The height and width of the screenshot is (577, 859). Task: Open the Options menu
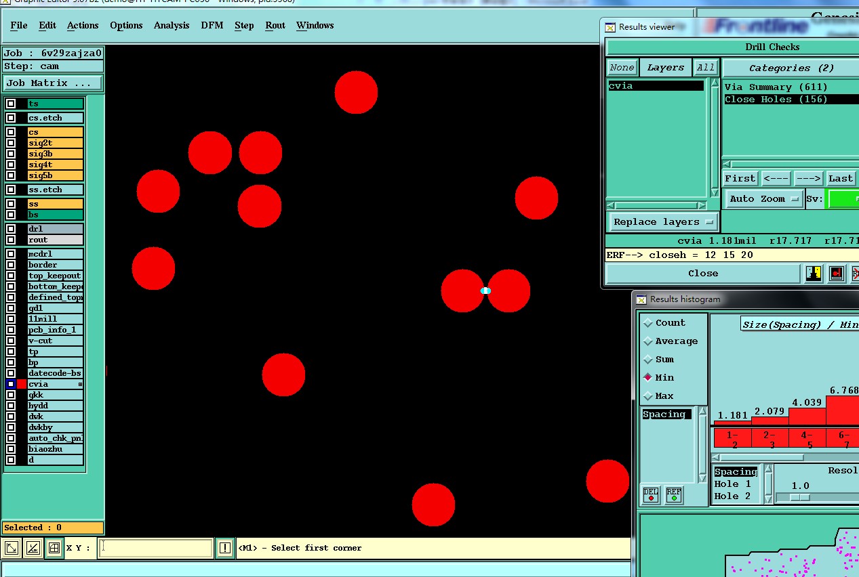(126, 26)
